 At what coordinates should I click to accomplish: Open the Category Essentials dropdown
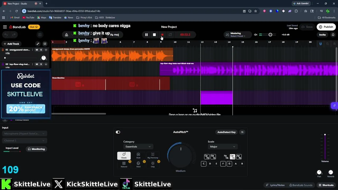click(x=138, y=146)
